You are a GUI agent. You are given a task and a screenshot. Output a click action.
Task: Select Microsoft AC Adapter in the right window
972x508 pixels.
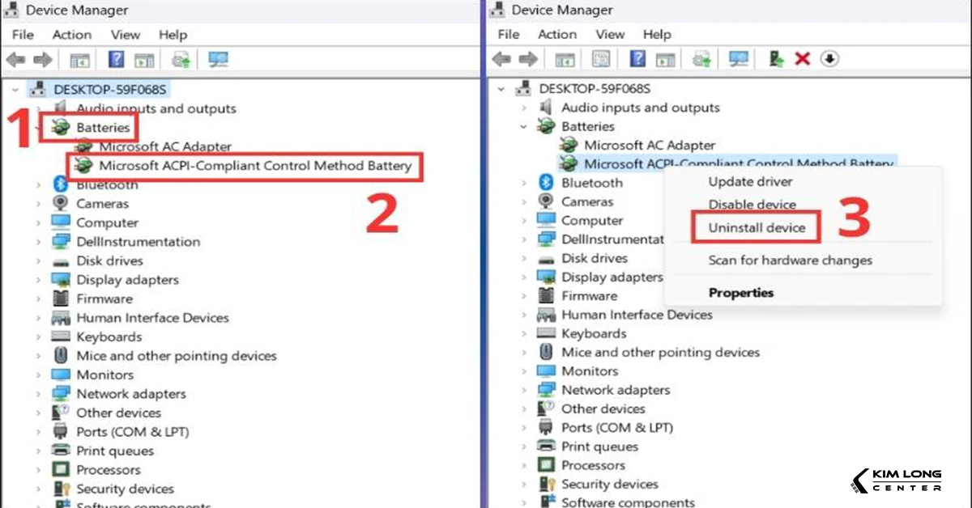pyautogui.click(x=650, y=146)
